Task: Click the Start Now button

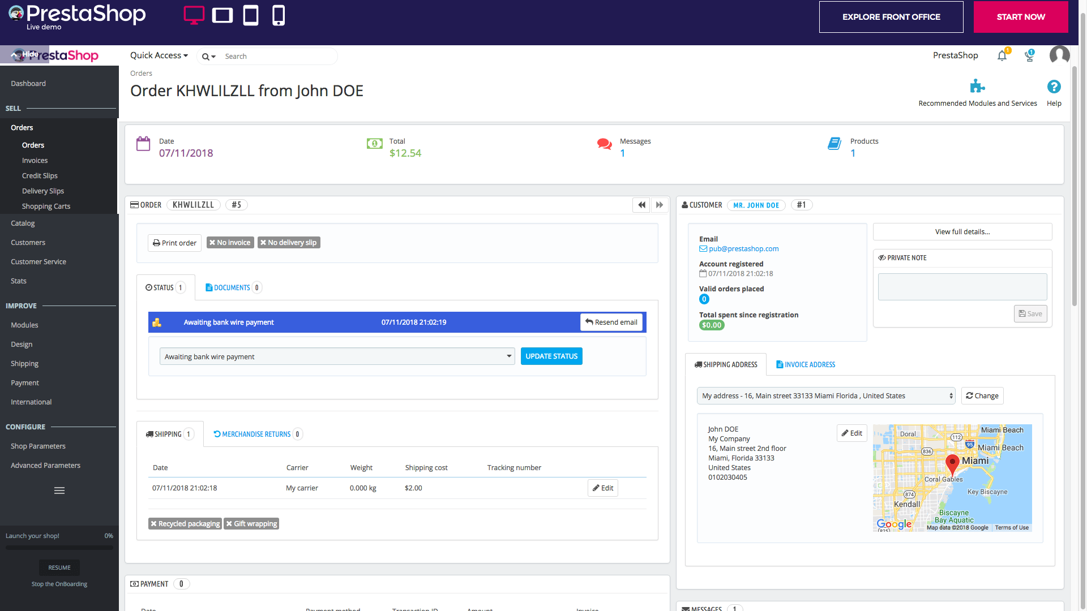Action: [1020, 17]
